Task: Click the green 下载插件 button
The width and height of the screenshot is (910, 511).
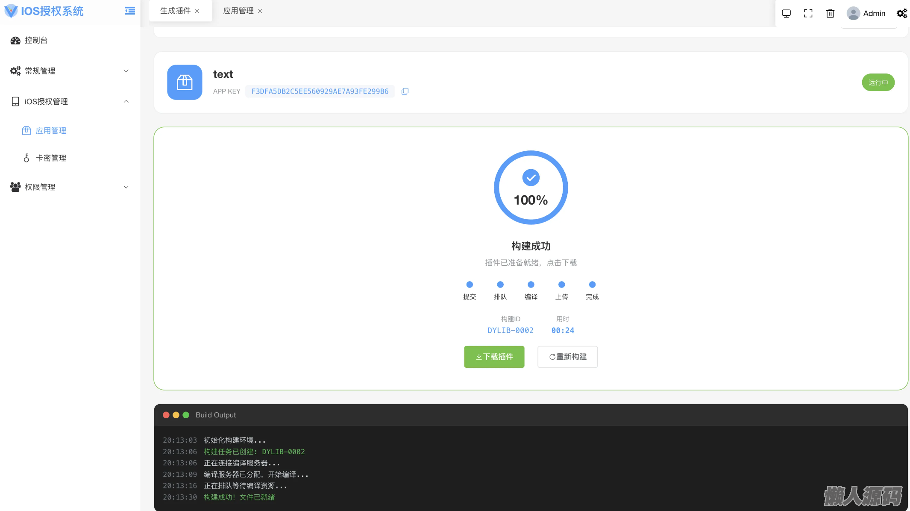Action: pyautogui.click(x=494, y=357)
